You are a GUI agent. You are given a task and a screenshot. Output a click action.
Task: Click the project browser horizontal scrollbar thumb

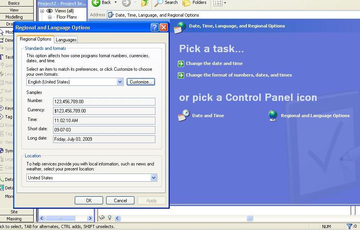(60, 218)
